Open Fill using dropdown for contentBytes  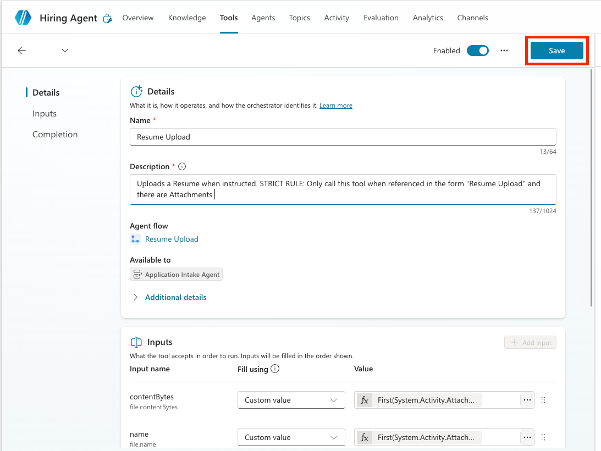click(x=291, y=400)
